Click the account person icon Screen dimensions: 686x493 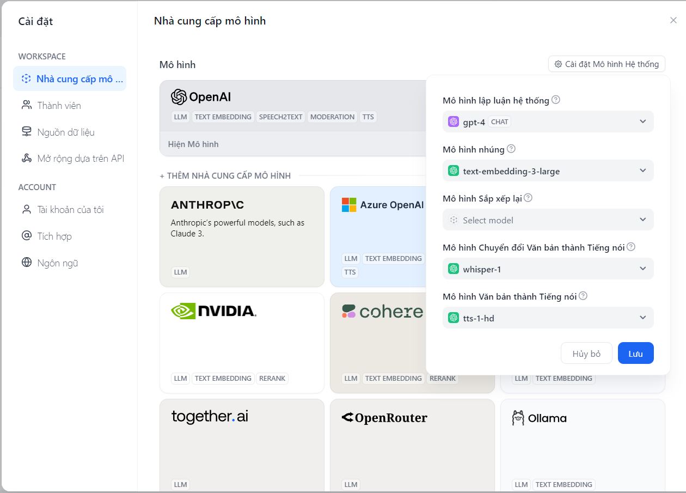(26, 209)
